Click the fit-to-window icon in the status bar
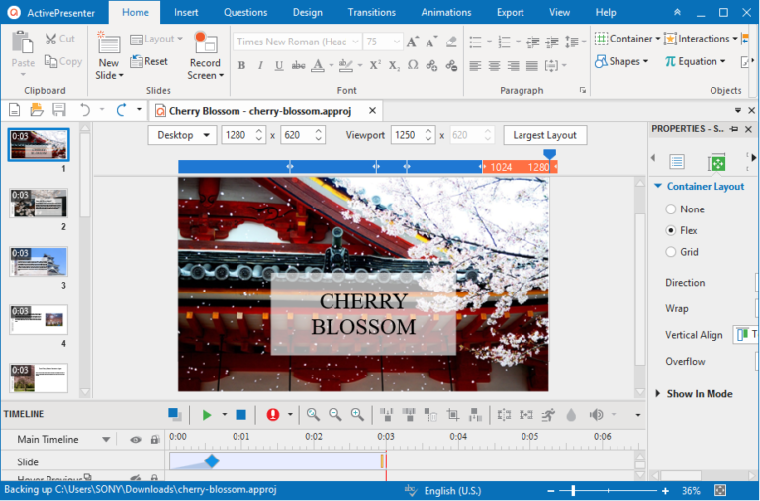Screen dimensions: 760x501 (x=720, y=490)
